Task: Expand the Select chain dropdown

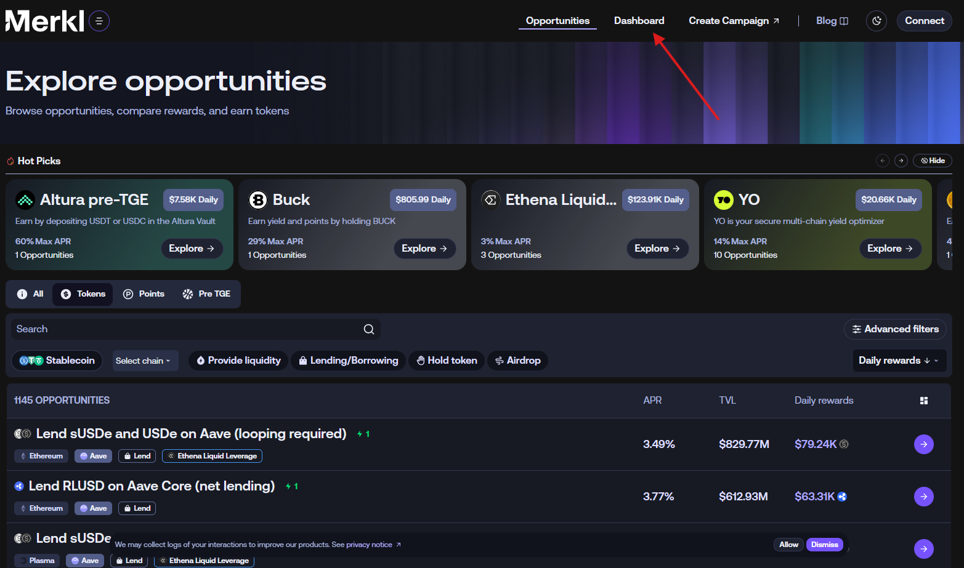Action: (x=143, y=361)
